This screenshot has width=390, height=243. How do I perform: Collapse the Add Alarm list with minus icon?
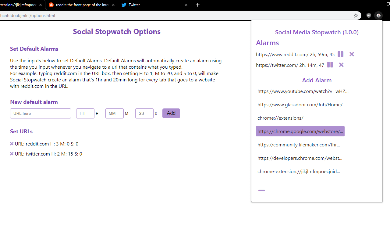(x=261, y=190)
